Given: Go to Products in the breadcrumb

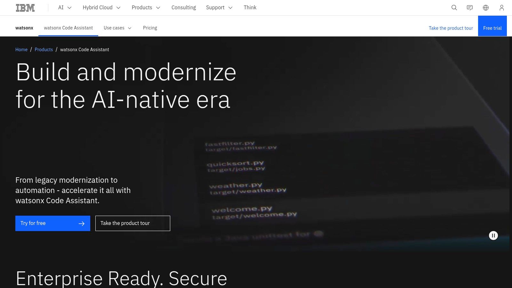Looking at the screenshot, I should [44, 50].
